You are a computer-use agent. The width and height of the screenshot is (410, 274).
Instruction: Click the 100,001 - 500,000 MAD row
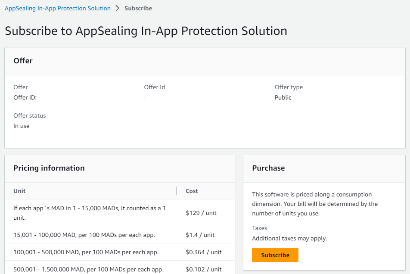tap(120, 252)
